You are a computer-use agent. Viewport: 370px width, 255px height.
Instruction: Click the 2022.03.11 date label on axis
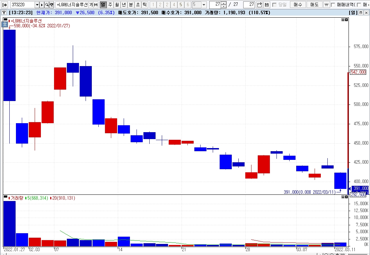(345, 249)
